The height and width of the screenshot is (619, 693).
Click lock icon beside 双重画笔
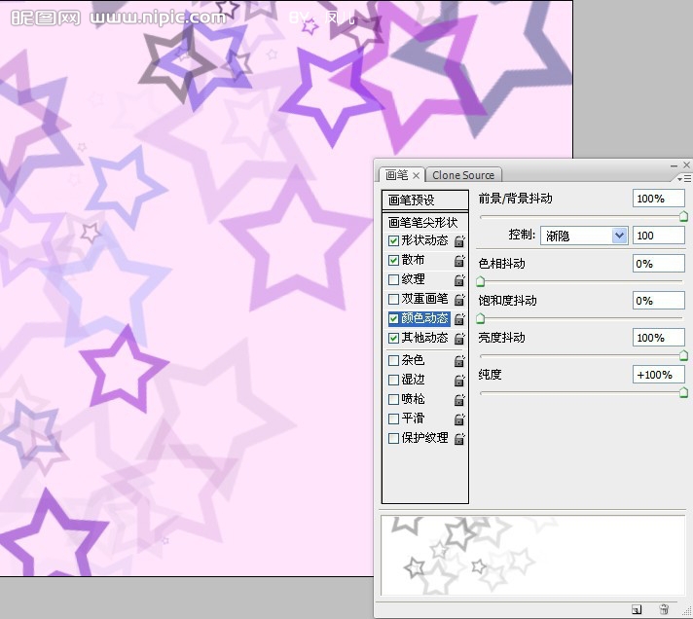459,300
